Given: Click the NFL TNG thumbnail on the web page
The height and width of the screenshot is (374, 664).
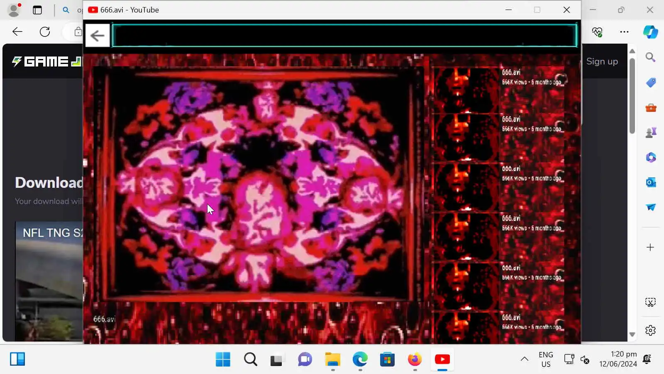Looking at the screenshot, I should [x=49, y=281].
